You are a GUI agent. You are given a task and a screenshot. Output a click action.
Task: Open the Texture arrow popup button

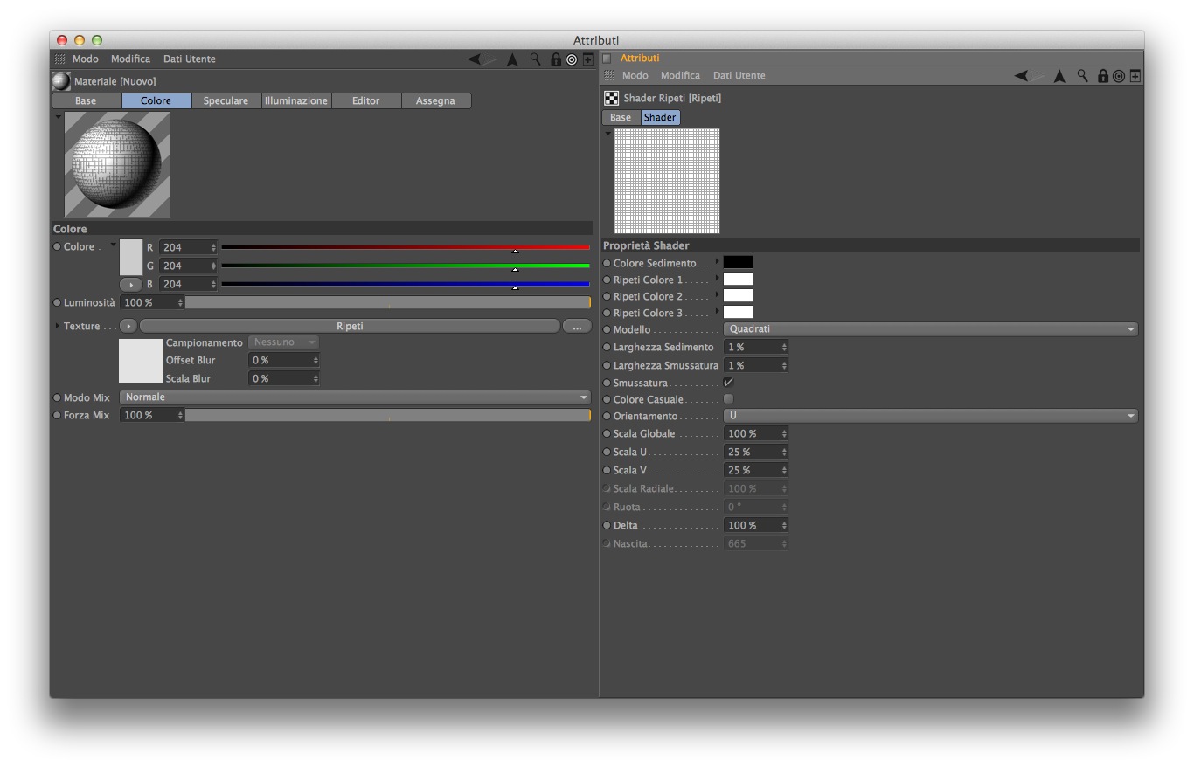128,326
